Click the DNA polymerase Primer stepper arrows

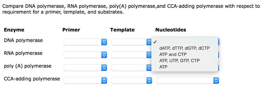coord(104,42)
